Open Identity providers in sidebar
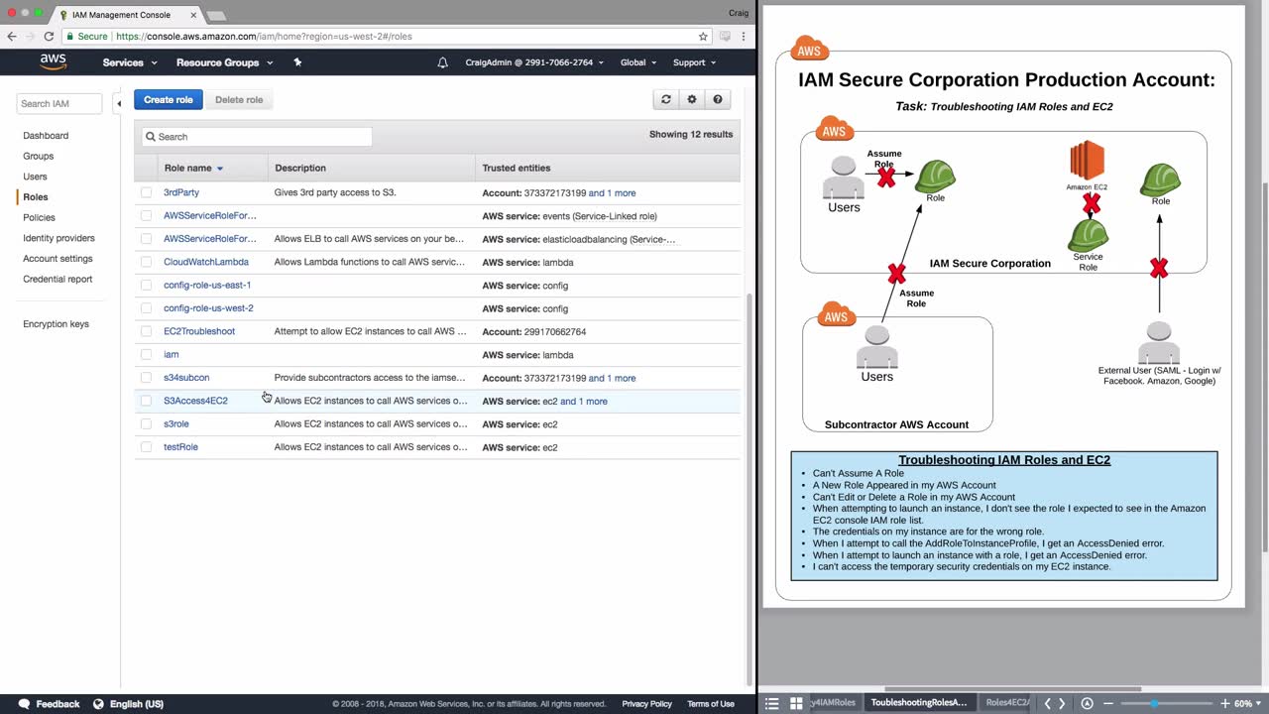 coord(58,238)
